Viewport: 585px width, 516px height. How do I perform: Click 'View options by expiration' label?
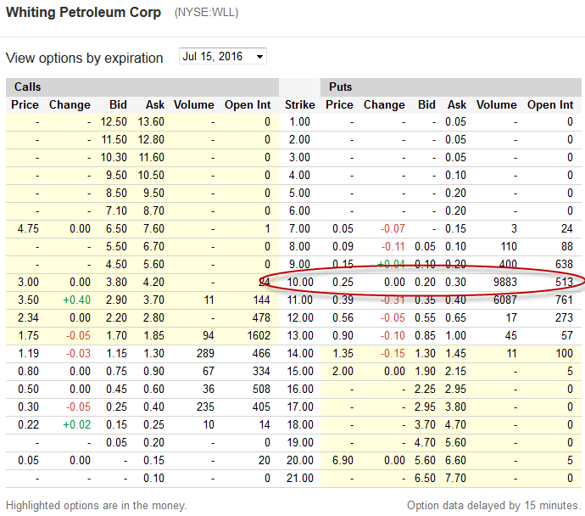[84, 58]
